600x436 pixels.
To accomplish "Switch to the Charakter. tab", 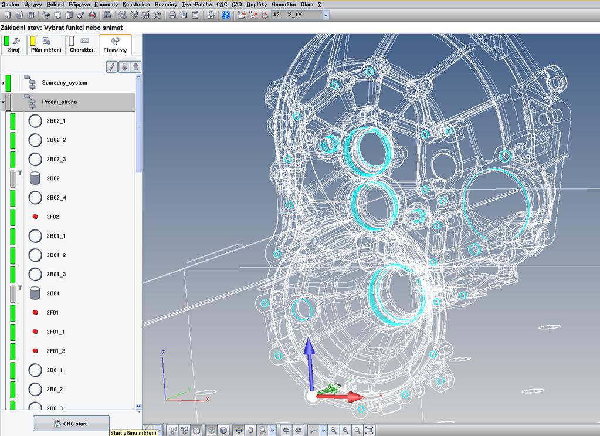I will [82, 45].
